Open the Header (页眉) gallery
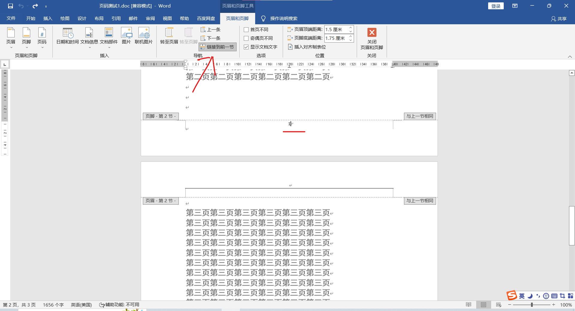 (11, 38)
